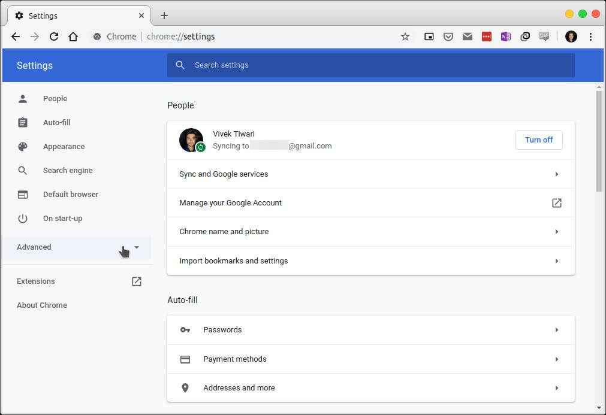Turn off sync with the Turn off button
Image resolution: width=606 pixels, height=415 pixels.
click(x=539, y=140)
